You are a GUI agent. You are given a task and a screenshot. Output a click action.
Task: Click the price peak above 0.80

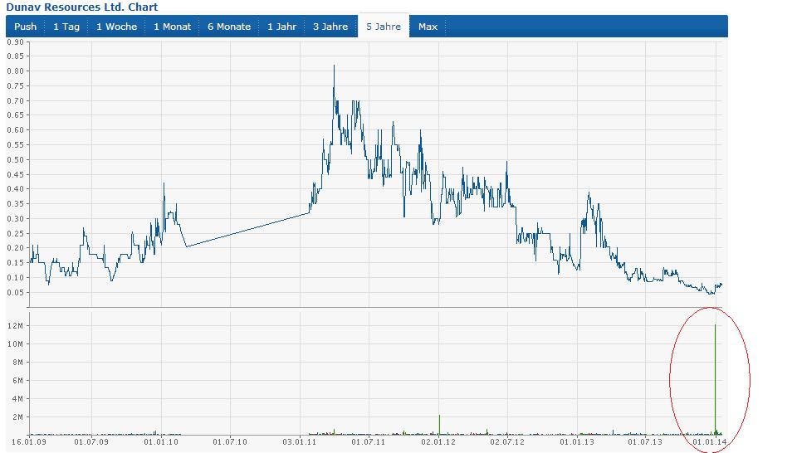334,66
